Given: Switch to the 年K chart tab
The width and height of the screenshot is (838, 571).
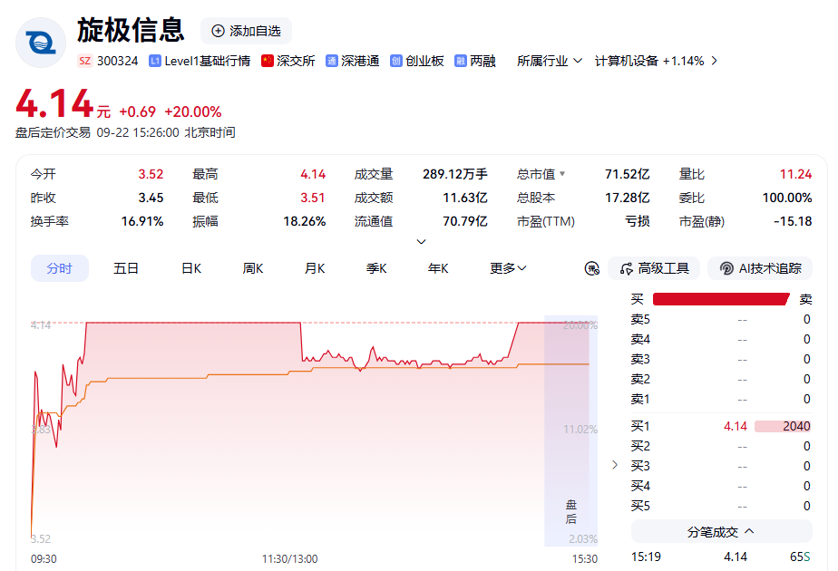Looking at the screenshot, I should [438, 268].
